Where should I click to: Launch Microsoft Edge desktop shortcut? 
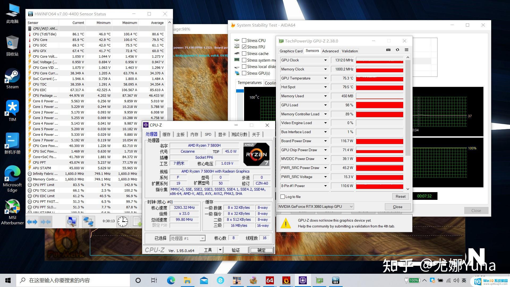tap(12, 179)
